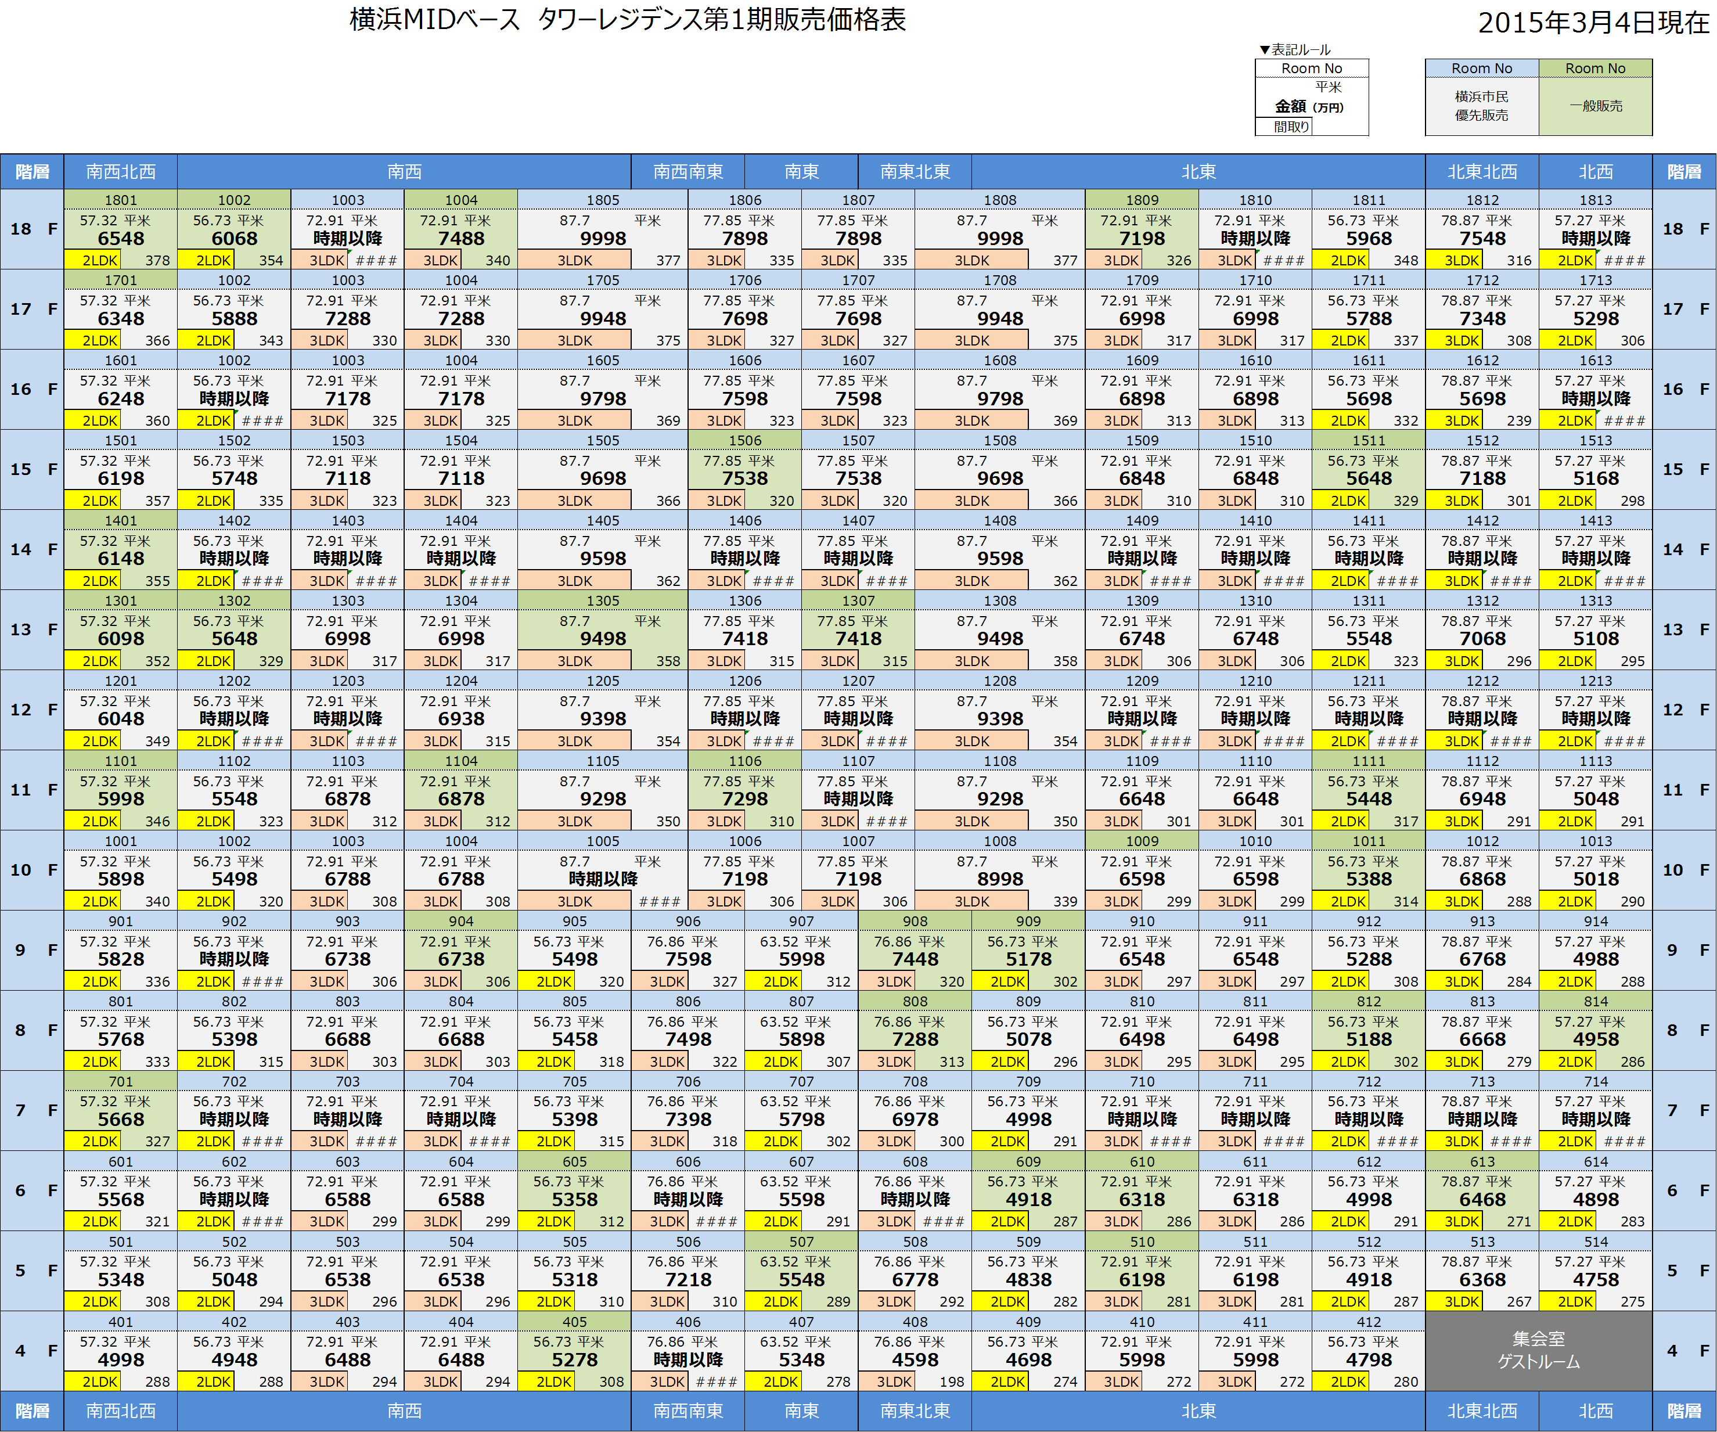Click room 1801 price 6548

pyautogui.click(x=120, y=239)
